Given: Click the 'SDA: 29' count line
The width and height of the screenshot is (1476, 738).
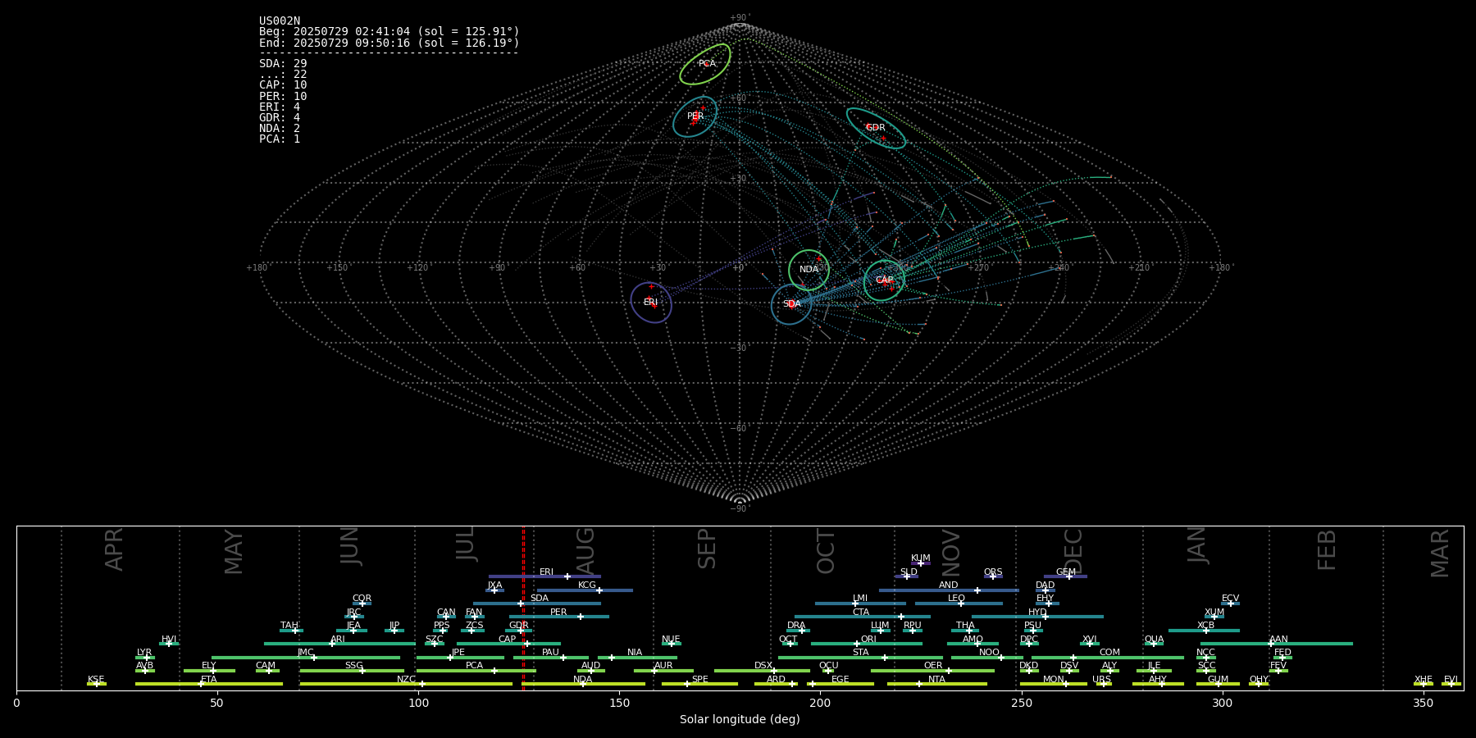Looking at the screenshot, I should (283, 64).
